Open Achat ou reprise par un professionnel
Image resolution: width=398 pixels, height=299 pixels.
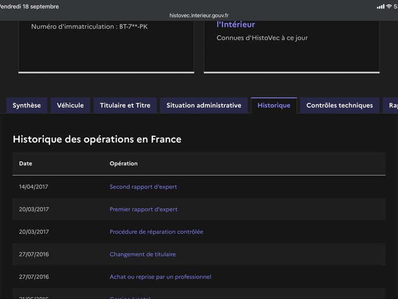(160, 277)
